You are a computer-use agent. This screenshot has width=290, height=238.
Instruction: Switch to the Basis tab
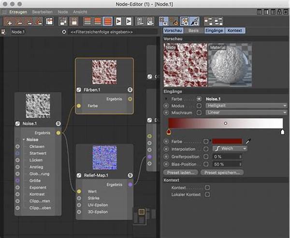pos(193,30)
